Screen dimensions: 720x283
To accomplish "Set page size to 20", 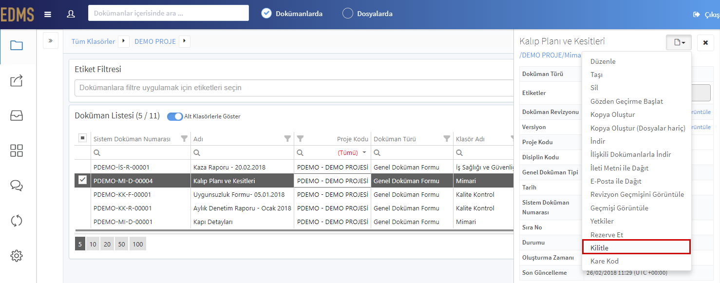I will [107, 244].
